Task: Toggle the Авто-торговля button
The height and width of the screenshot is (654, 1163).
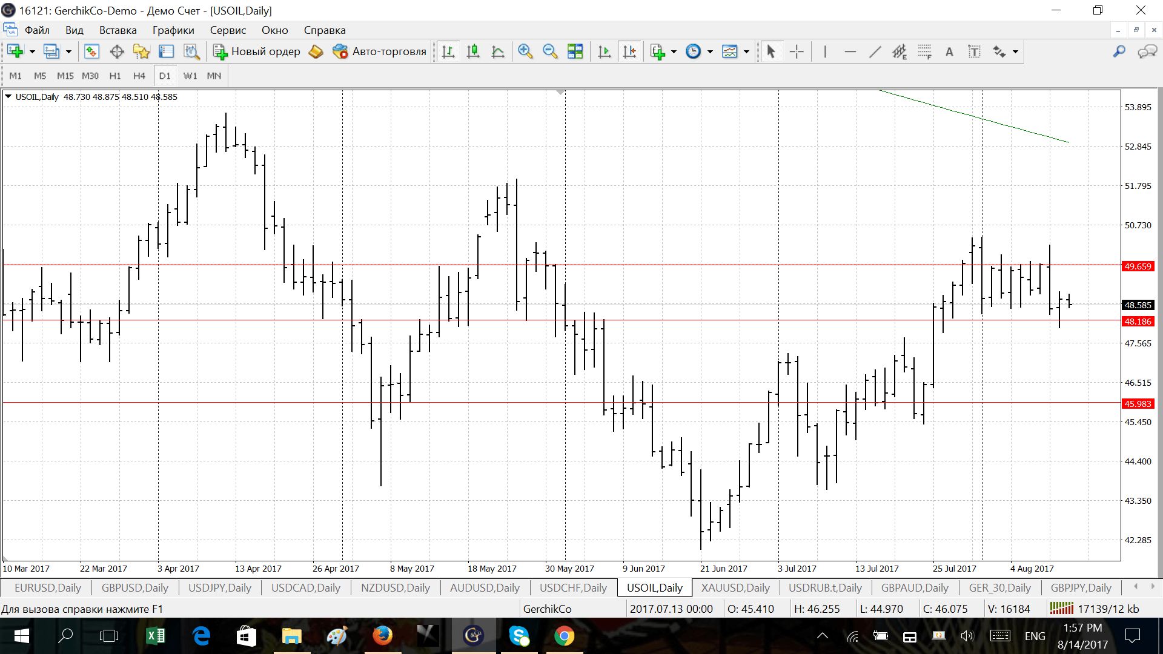Action: pos(380,51)
